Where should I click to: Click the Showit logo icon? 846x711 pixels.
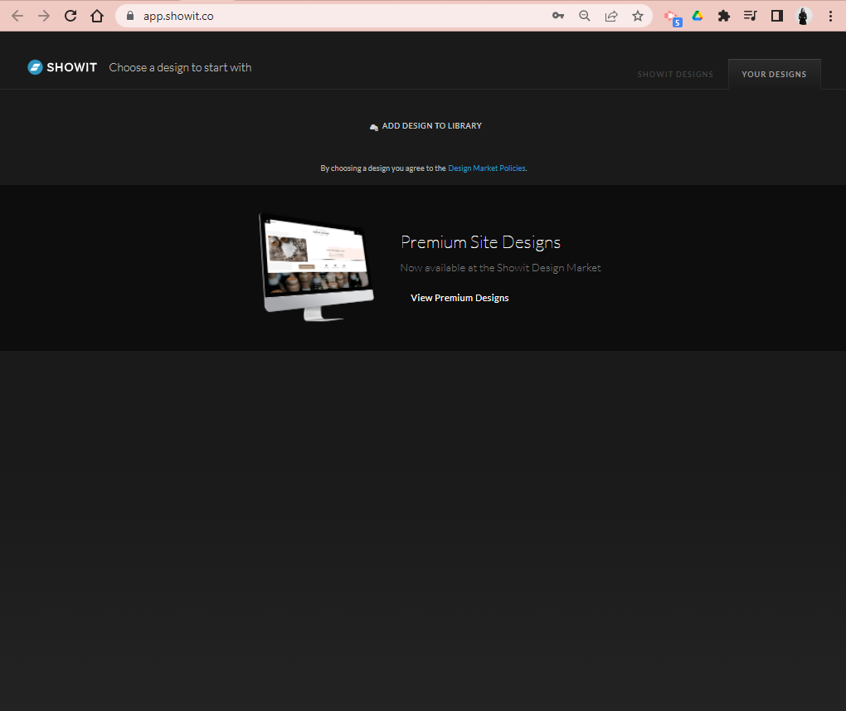pos(35,67)
